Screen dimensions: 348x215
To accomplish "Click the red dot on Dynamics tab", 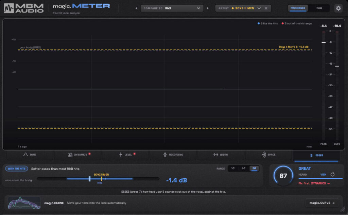I will (x=89, y=154).
